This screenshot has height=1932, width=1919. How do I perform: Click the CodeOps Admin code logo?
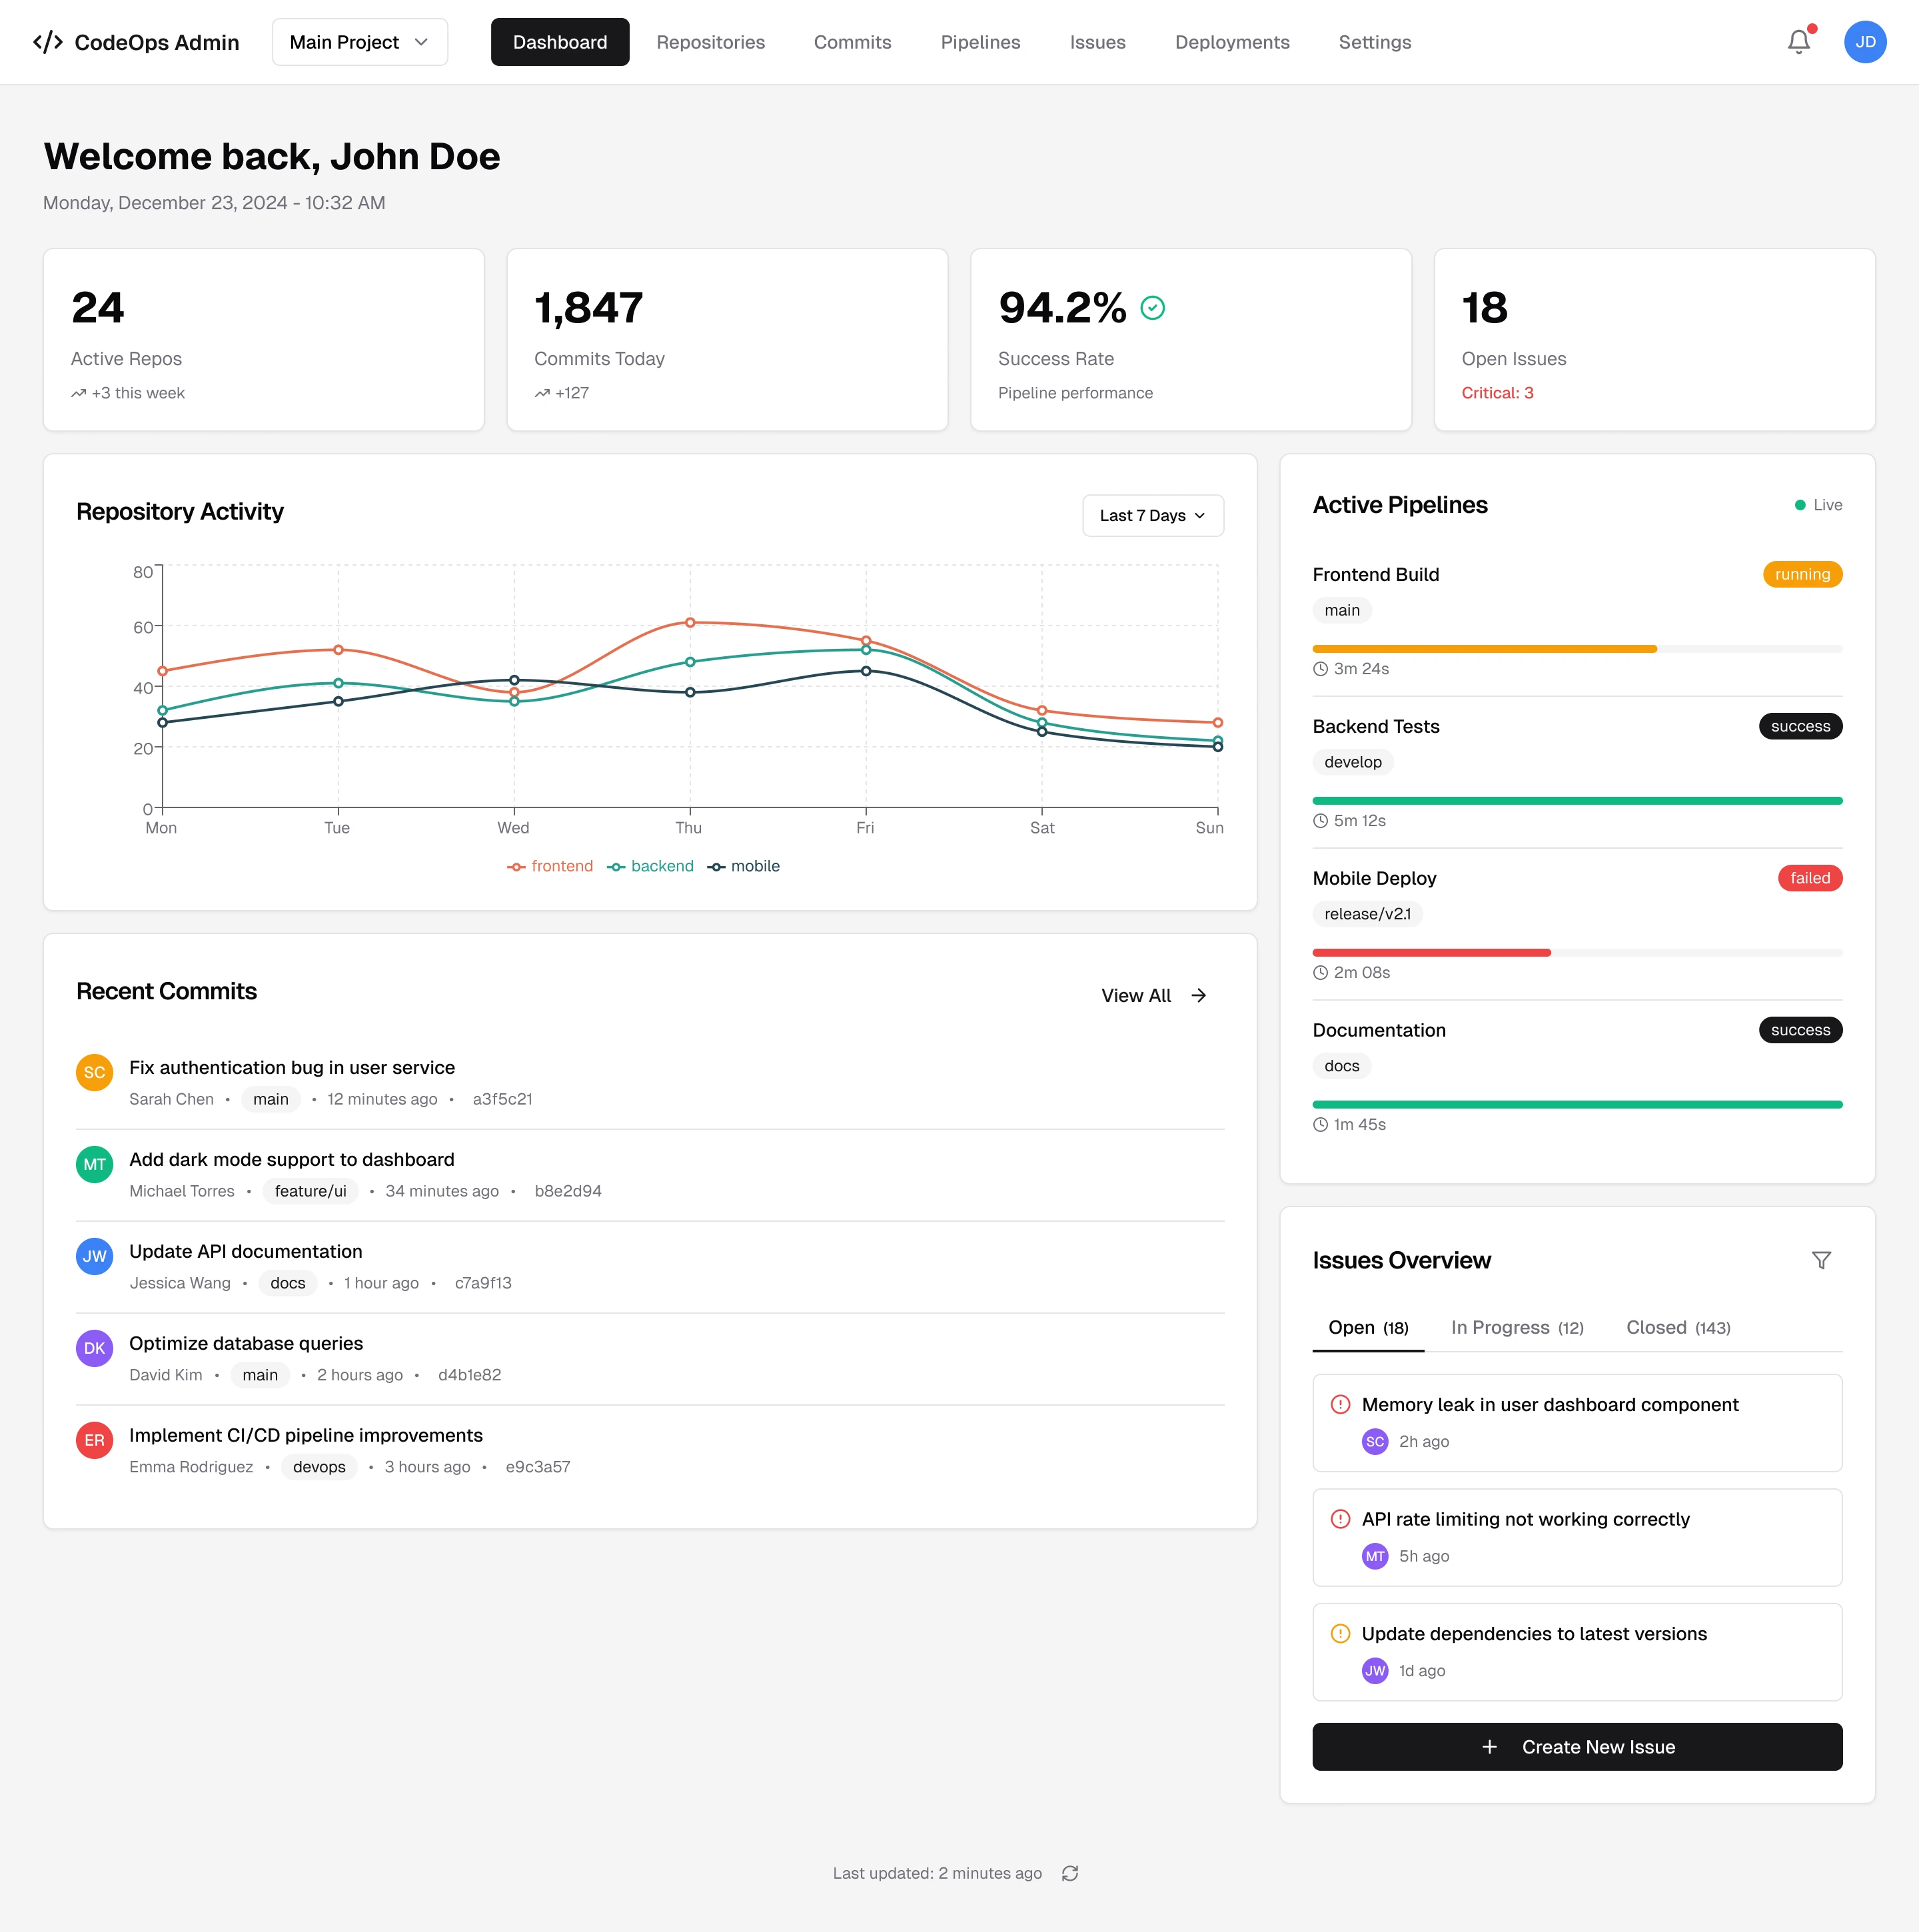coord(48,42)
